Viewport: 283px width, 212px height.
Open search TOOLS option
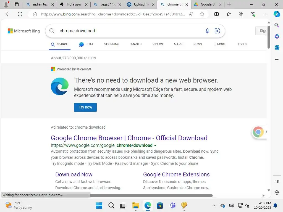click(242, 44)
